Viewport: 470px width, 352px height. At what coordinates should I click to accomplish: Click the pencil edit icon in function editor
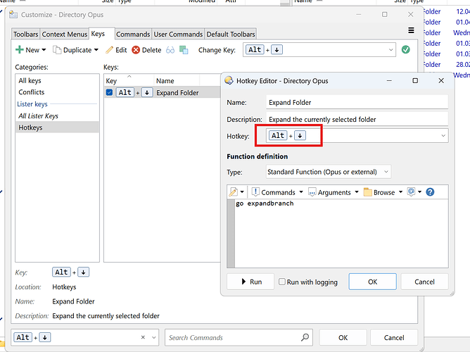[x=233, y=192]
